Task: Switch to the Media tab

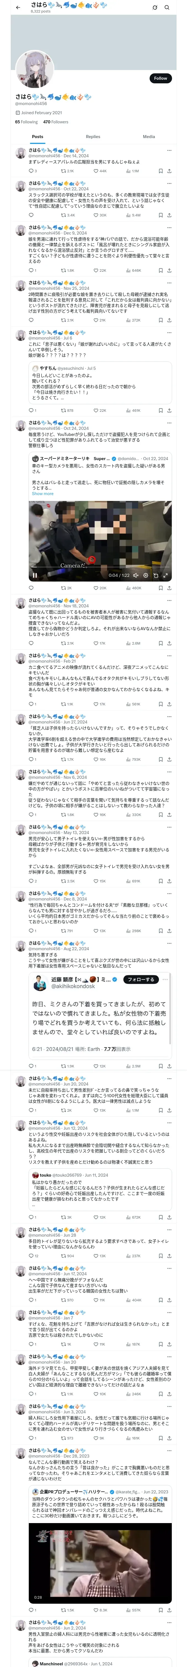Action: tap(149, 136)
